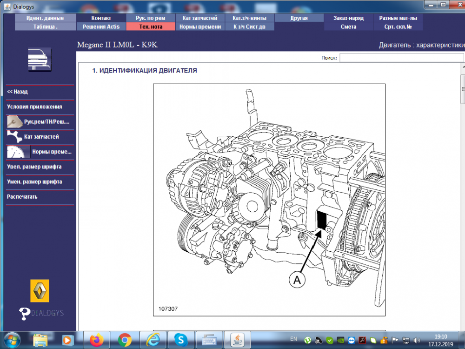
Task: Increase font size with Увел. размер шрифта
Action: [x=34, y=167]
